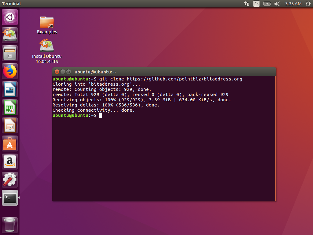Start LibreOffice Impress presentations

point(9,125)
